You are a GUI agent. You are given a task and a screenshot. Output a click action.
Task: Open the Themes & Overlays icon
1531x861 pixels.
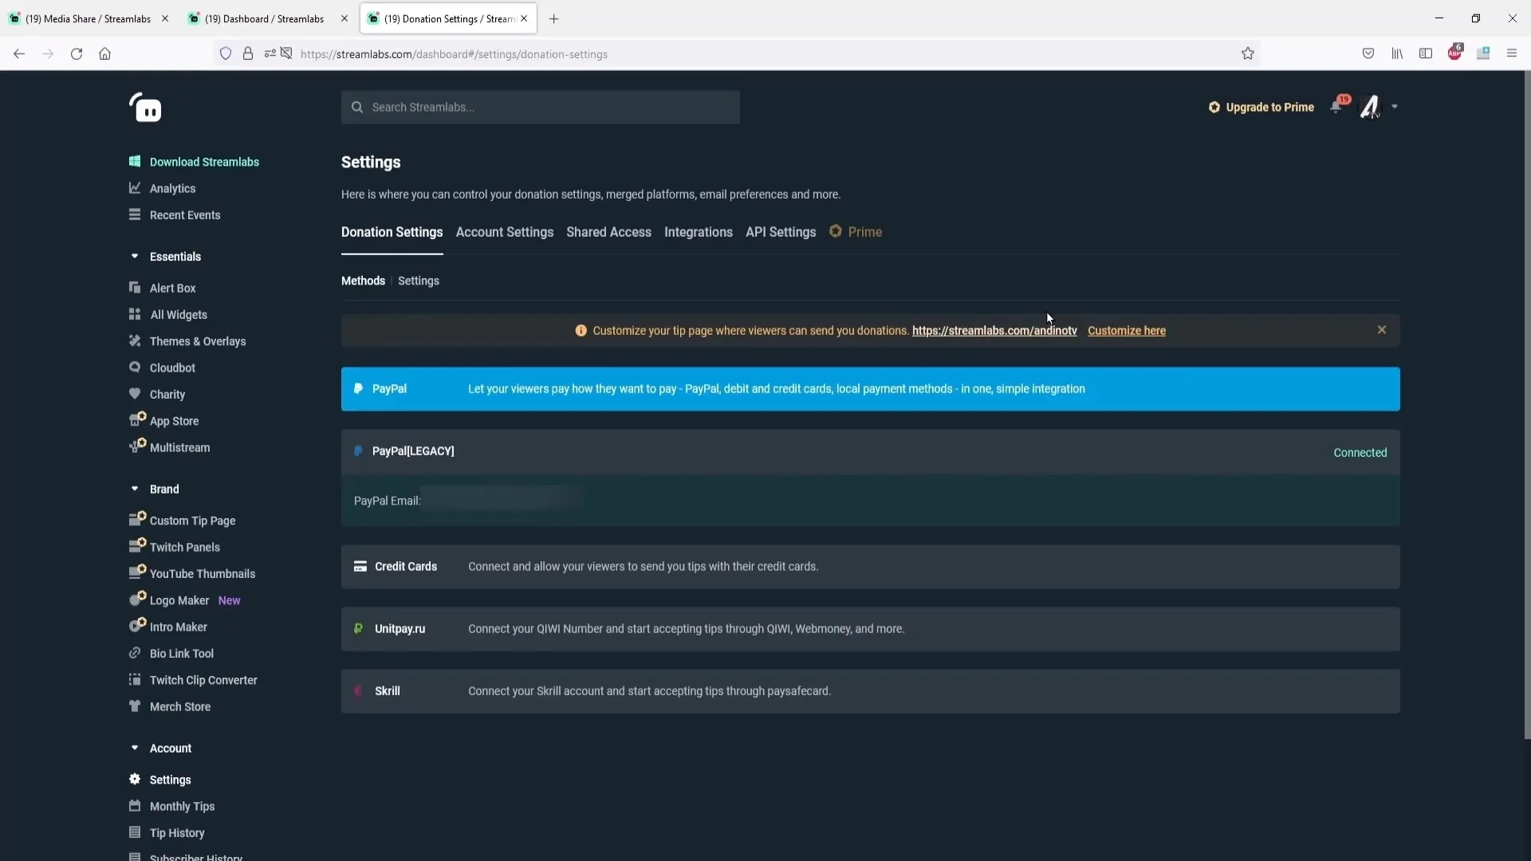pyautogui.click(x=135, y=340)
